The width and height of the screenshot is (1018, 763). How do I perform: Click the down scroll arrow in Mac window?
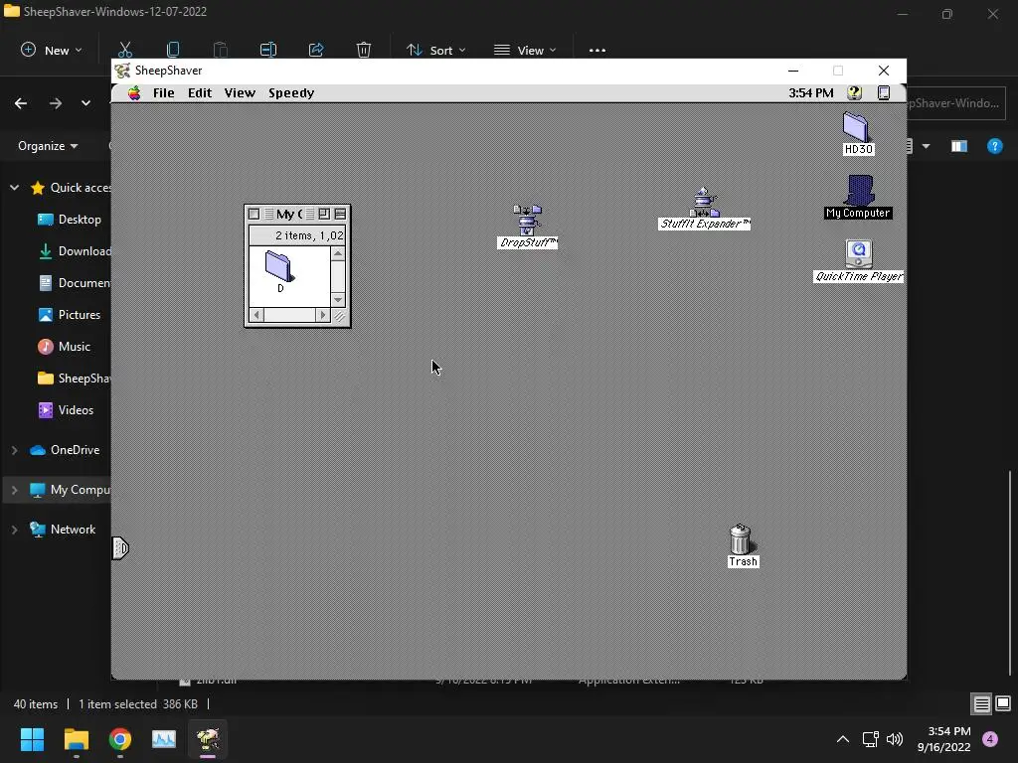338,300
